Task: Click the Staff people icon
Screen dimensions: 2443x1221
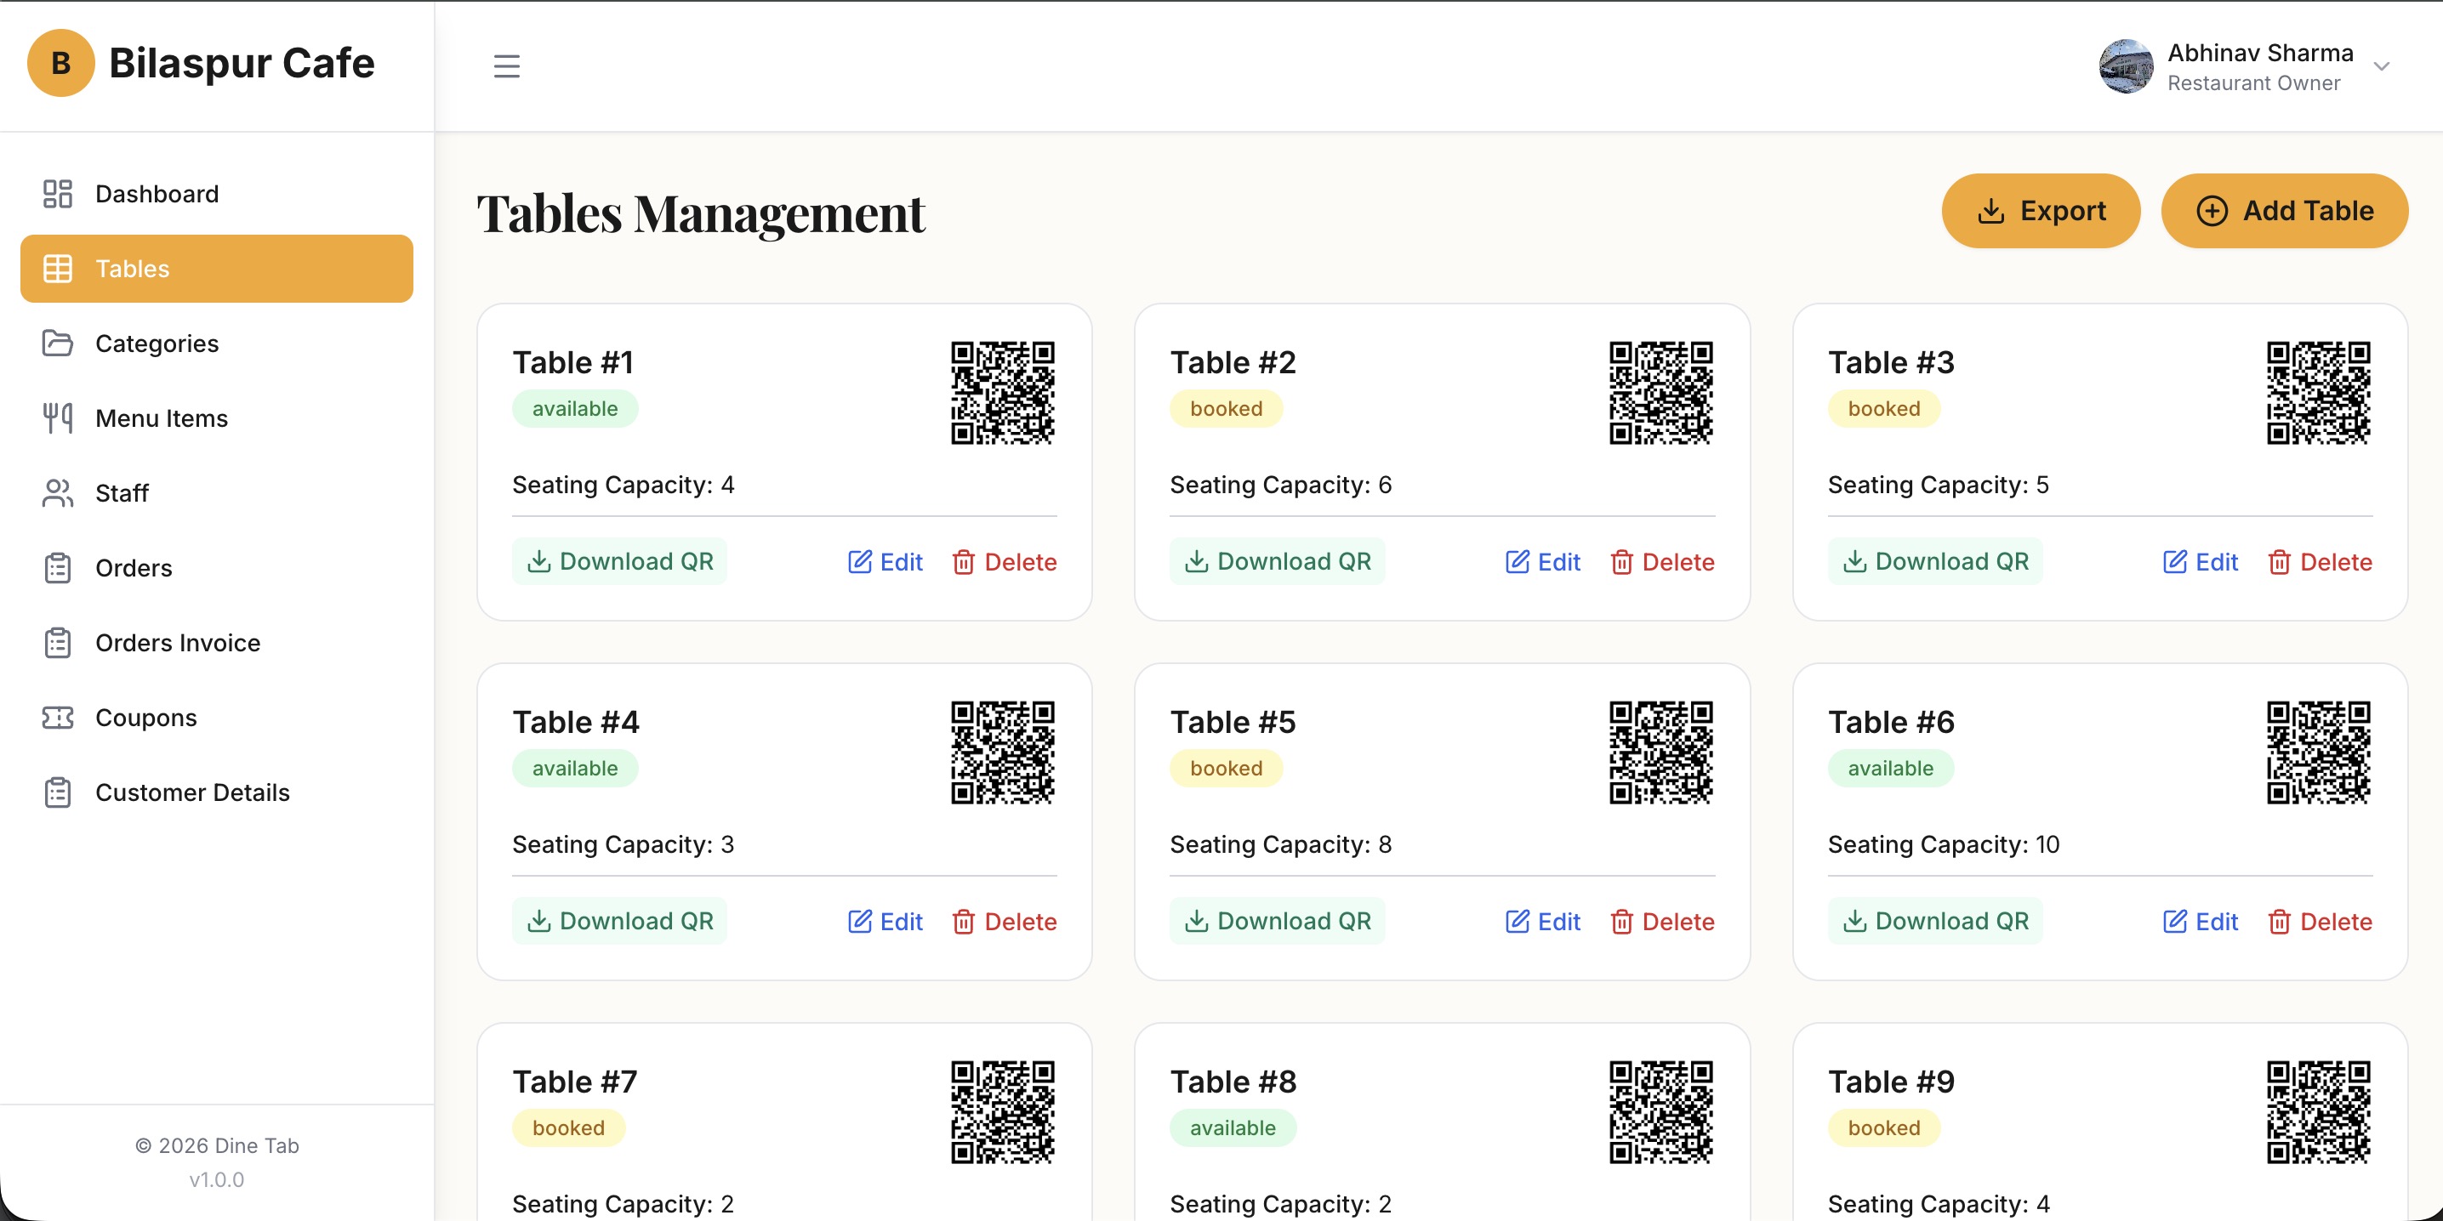Action: (x=58, y=493)
